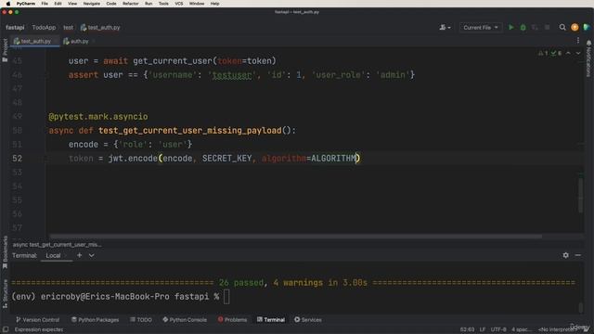The image size is (594, 334).
Task: Add a new terminal session tab
Action: tap(79, 255)
